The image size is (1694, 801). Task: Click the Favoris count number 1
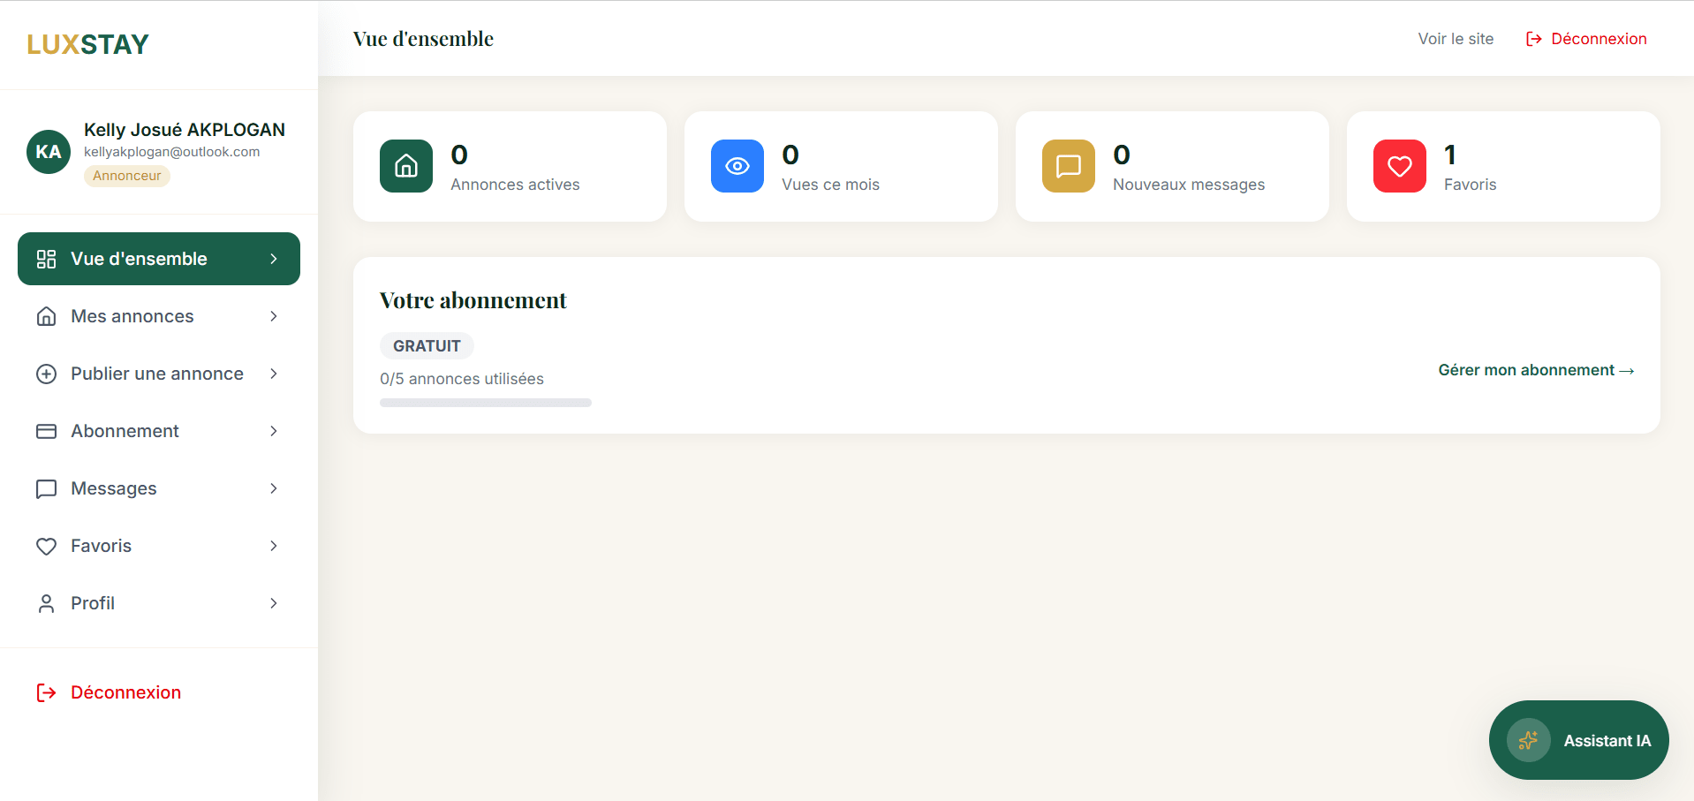coord(1449,155)
